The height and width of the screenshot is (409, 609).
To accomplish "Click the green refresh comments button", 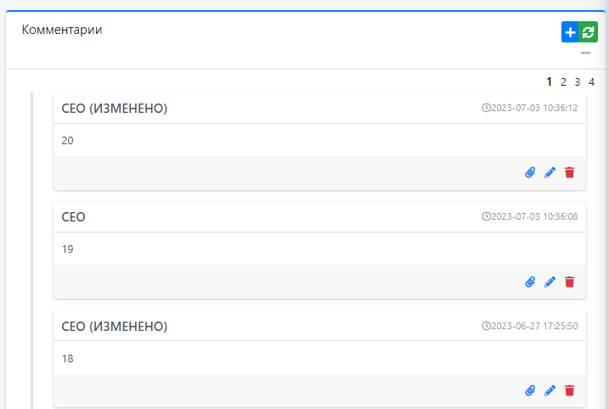I will 589,32.
